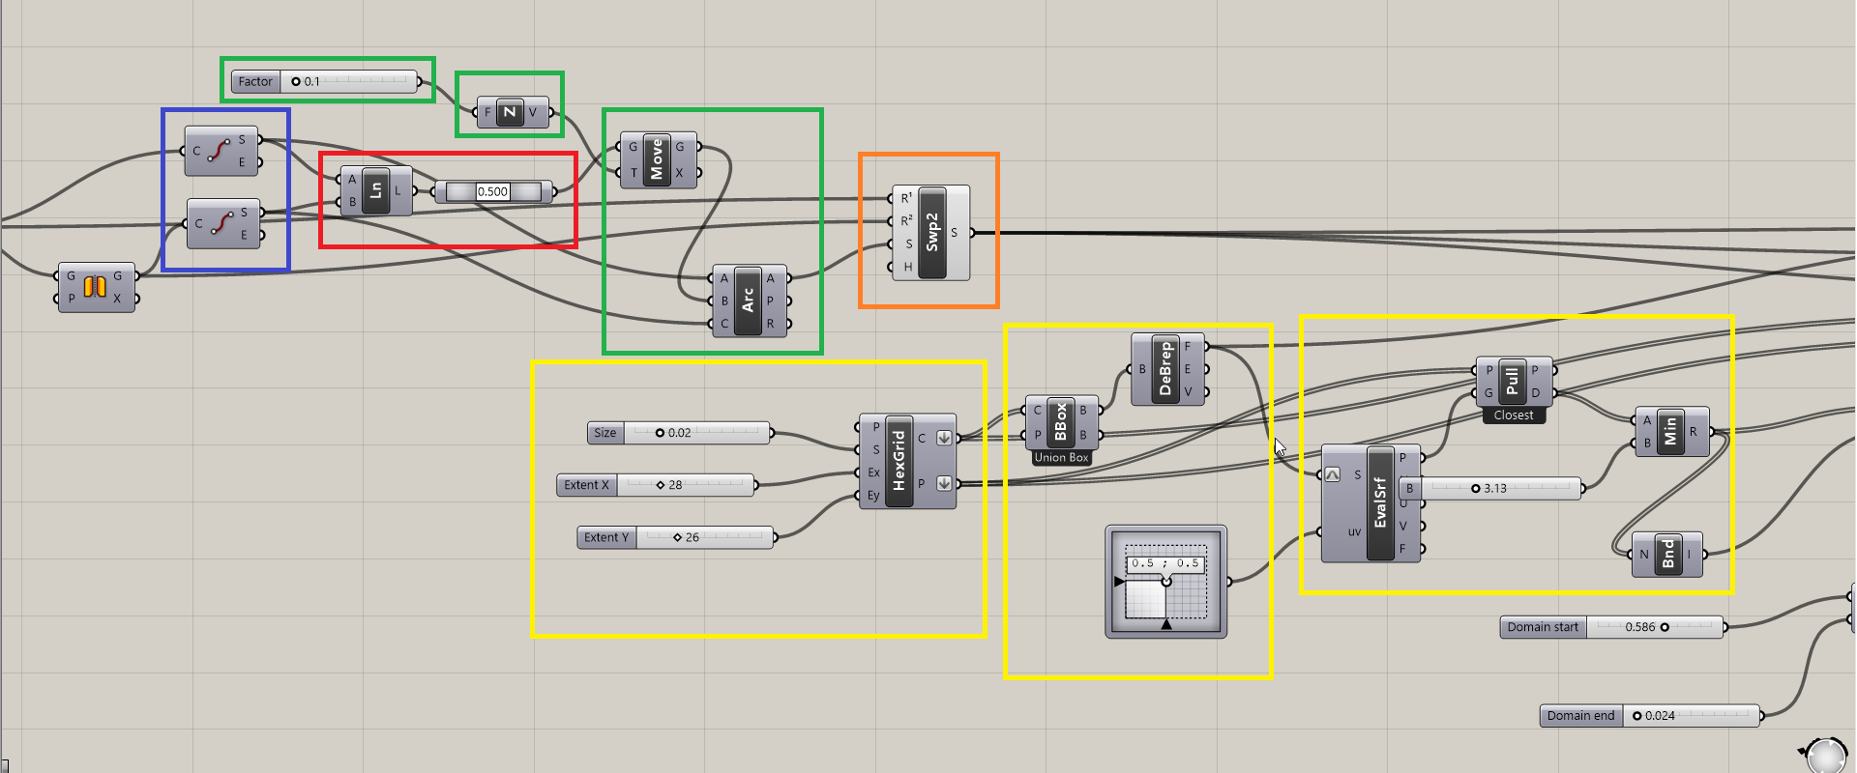
Task: Click the Arc C input parameter
Action: 724,324
